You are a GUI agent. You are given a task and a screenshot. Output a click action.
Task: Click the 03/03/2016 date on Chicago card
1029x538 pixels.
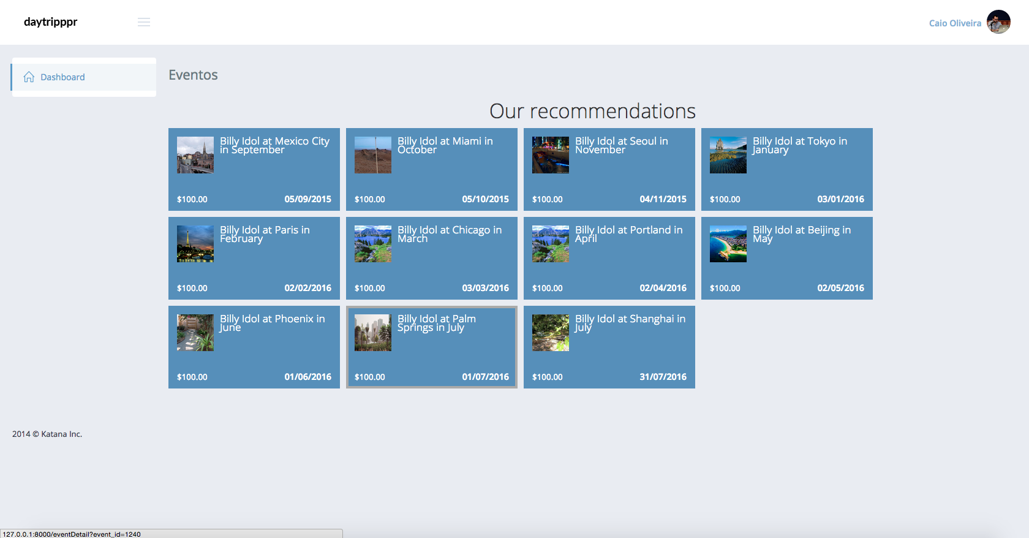click(x=485, y=288)
